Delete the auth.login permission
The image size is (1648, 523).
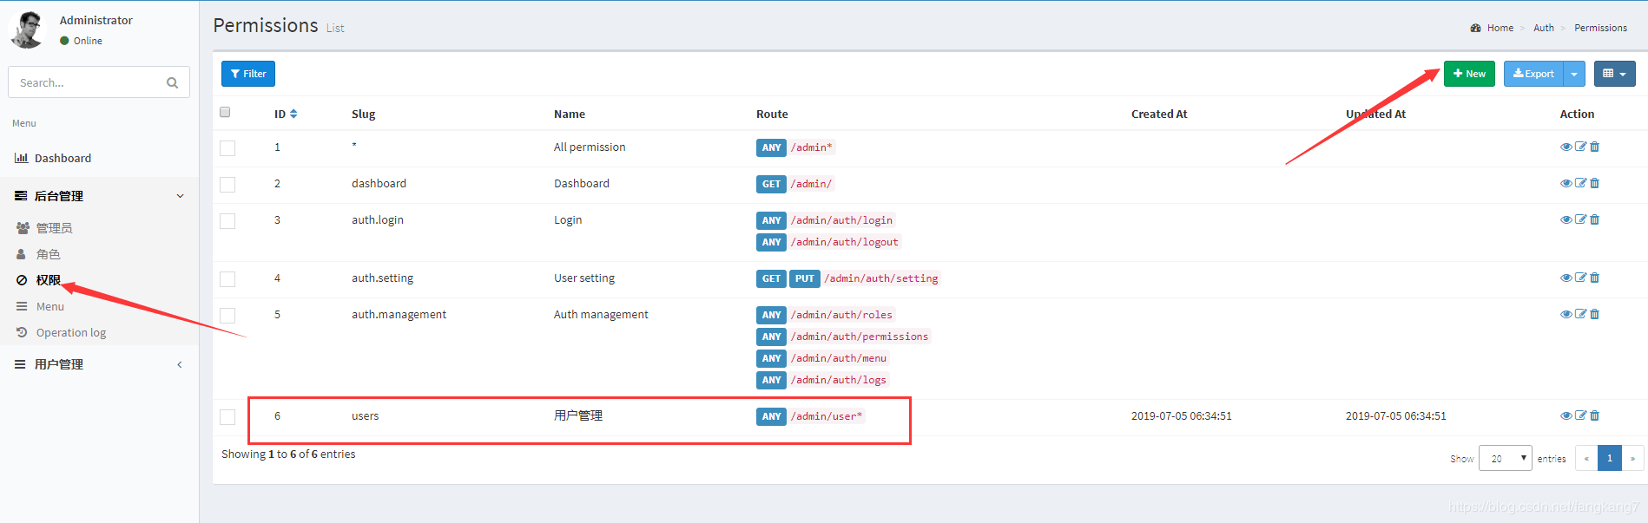1594,219
